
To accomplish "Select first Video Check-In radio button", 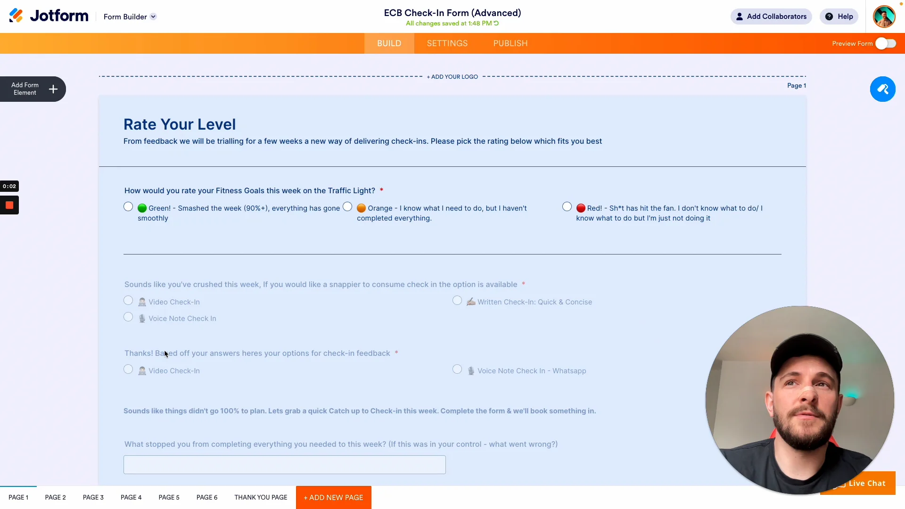I will pyautogui.click(x=128, y=301).
